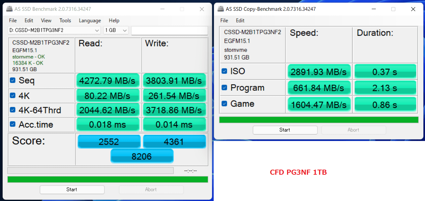Close the AS SSD Benchmark window
Viewport: 425px width, 201px height.
point(202,9)
